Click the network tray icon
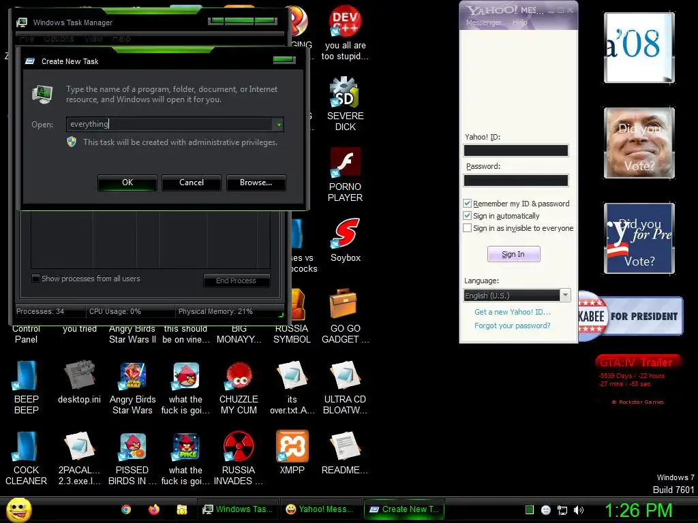Image resolution: width=698 pixels, height=523 pixels. click(x=562, y=511)
